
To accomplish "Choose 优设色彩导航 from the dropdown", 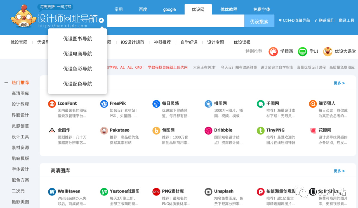I will 77,69.
